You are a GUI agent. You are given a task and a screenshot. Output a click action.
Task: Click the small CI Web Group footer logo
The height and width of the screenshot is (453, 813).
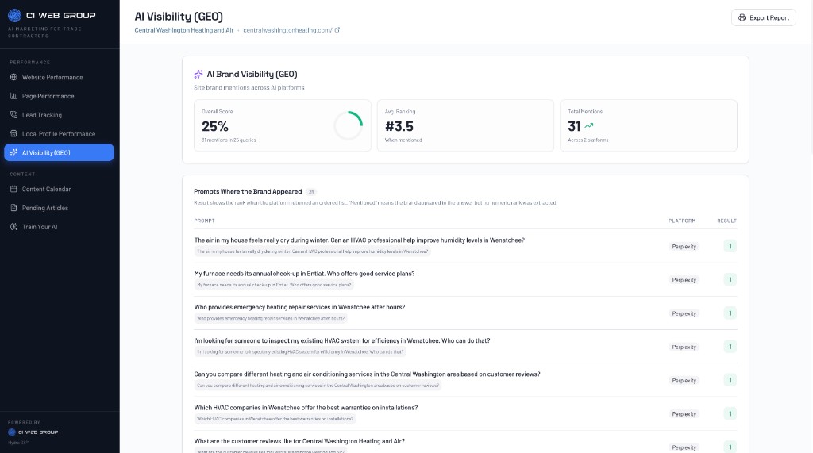[11, 432]
